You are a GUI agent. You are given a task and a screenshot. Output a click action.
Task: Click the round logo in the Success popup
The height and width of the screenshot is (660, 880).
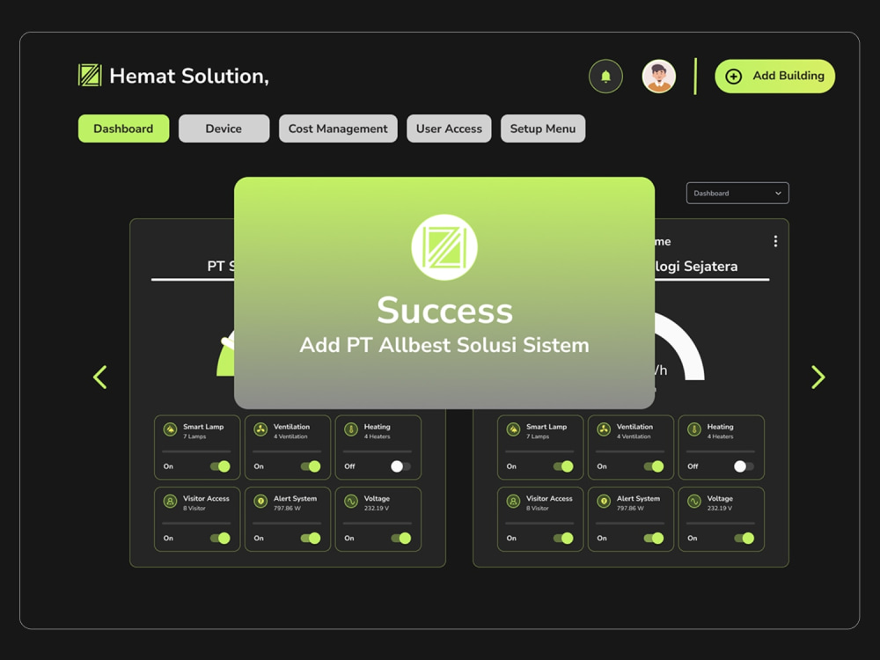pyautogui.click(x=444, y=247)
